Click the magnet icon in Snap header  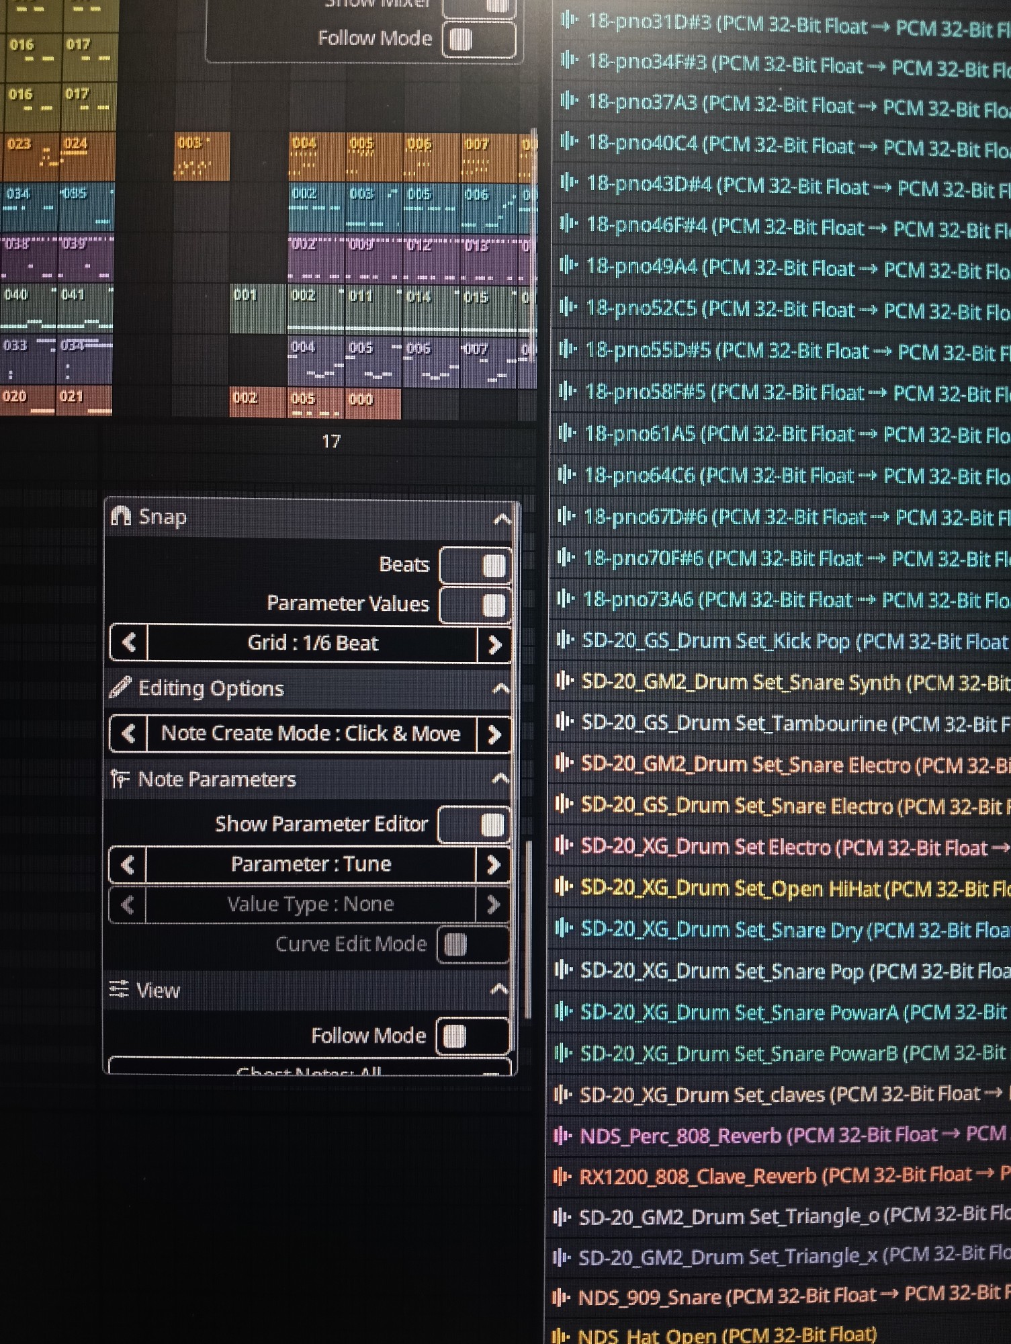point(121,516)
